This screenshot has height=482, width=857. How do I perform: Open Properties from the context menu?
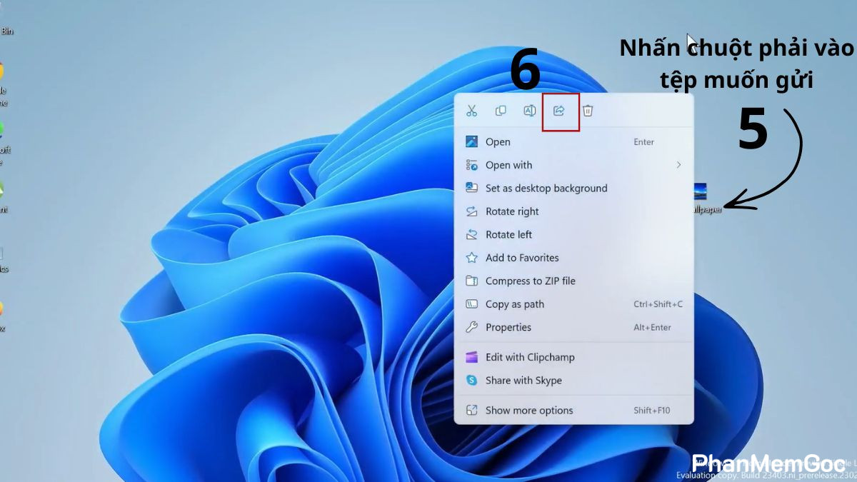573,327
